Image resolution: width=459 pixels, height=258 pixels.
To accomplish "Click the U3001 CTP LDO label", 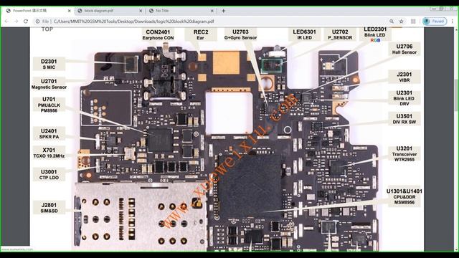I will point(49,174).
